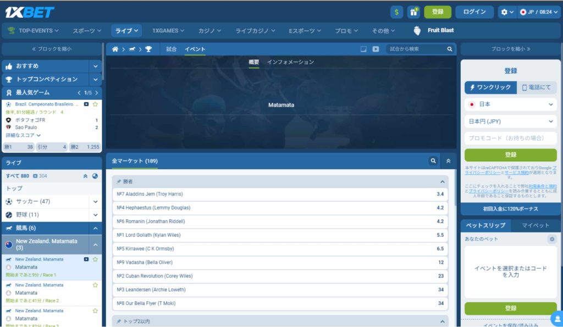Select 電話にて registration mode
This screenshot has height=327, width=563.
(x=537, y=87)
